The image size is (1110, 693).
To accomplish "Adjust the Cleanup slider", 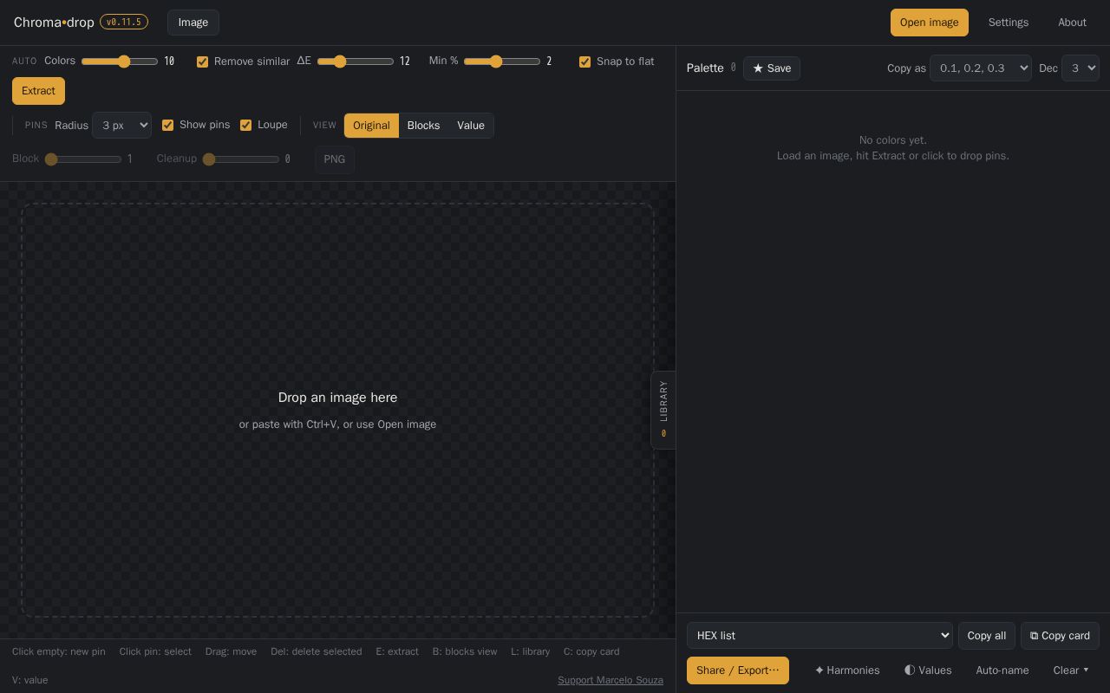I will click(241, 159).
